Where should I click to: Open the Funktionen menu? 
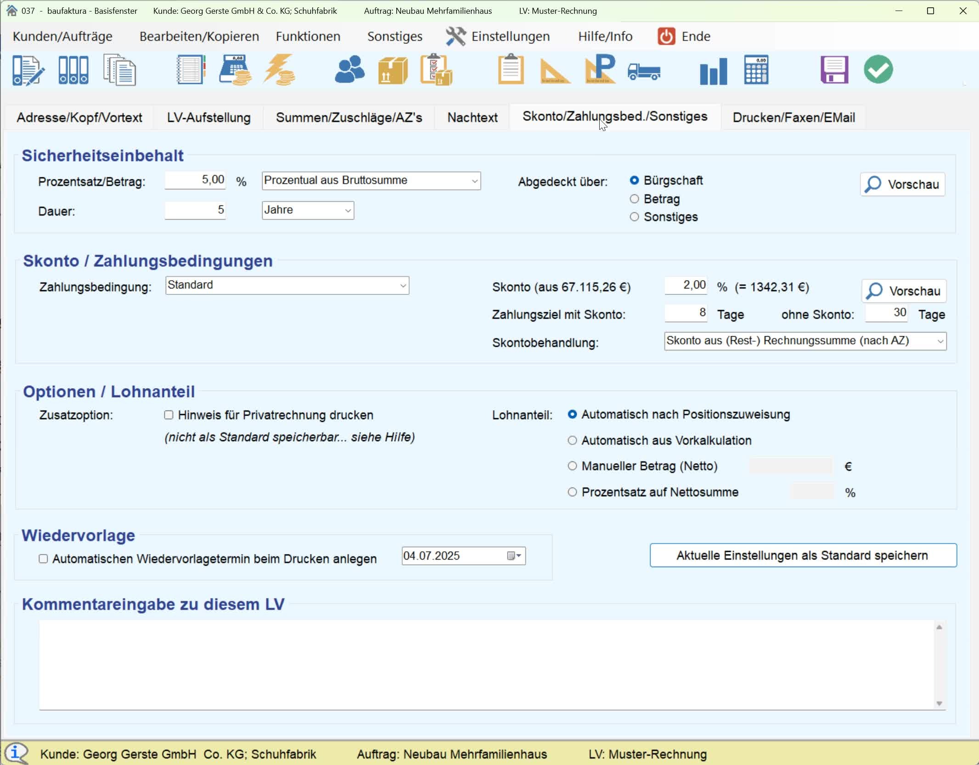click(x=308, y=36)
